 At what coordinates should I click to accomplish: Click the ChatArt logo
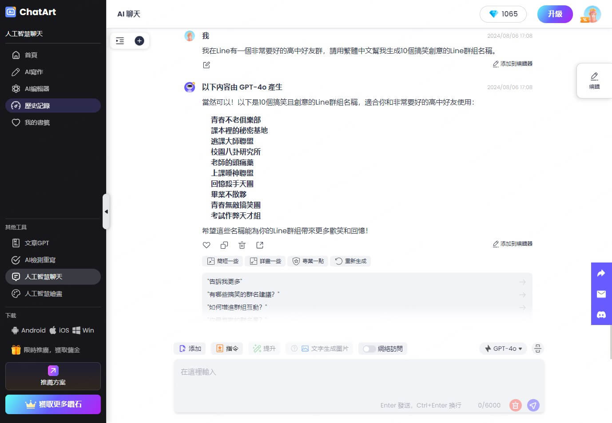(x=31, y=12)
